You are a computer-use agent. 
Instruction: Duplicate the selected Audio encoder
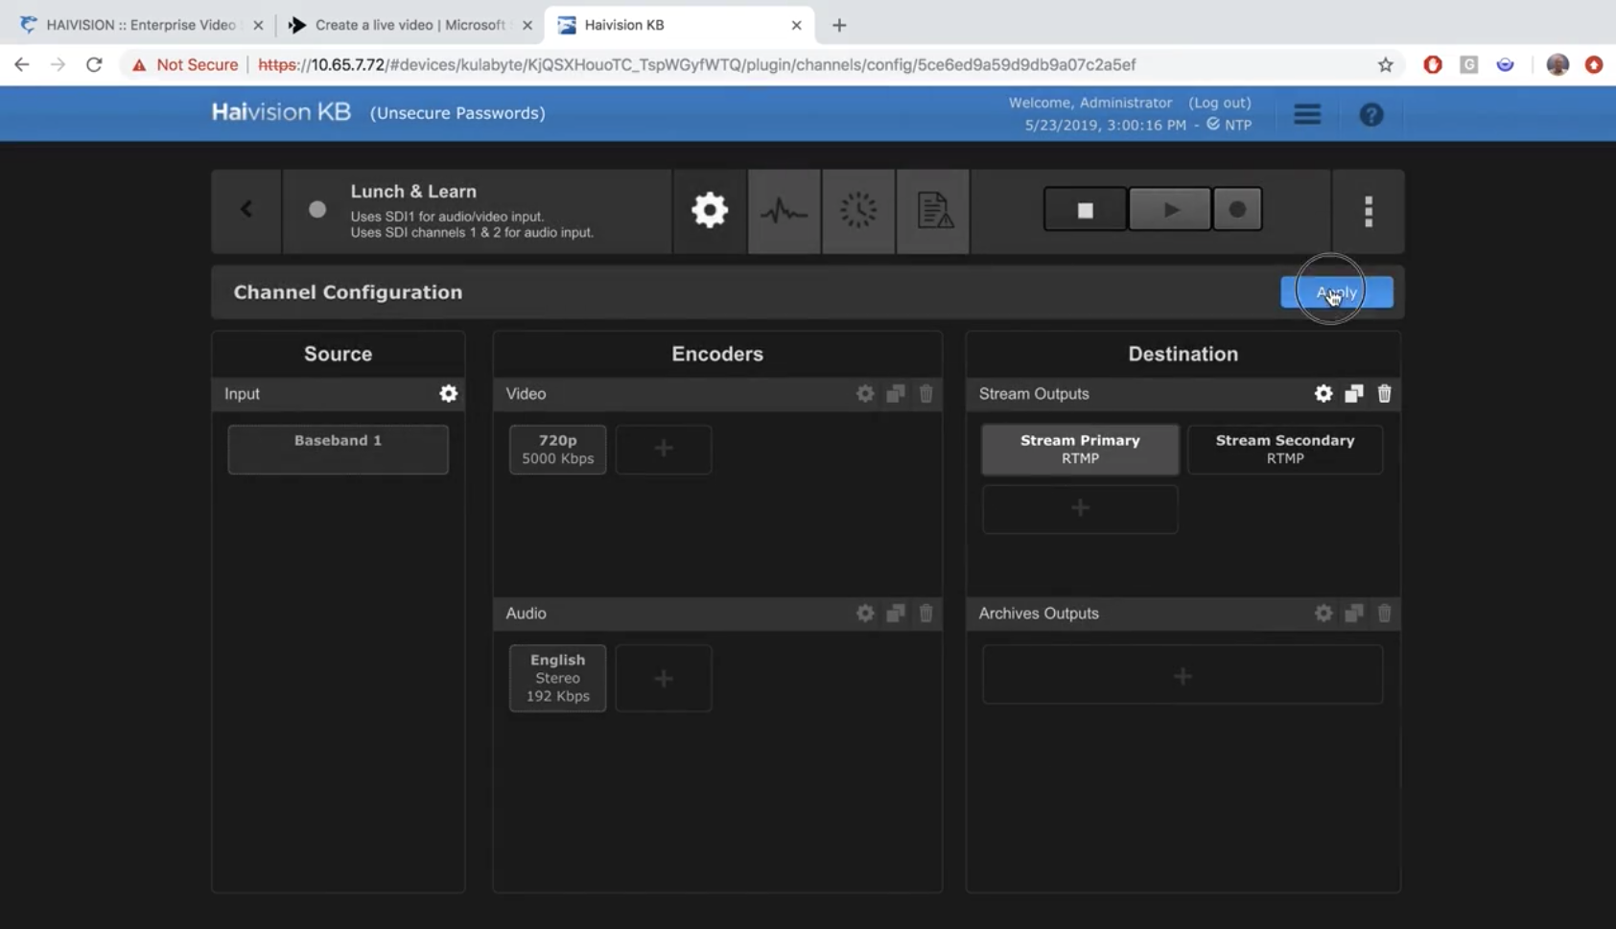point(896,614)
